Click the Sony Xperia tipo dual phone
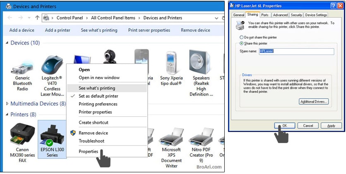Screen dimensions: 346x174 click(171, 64)
